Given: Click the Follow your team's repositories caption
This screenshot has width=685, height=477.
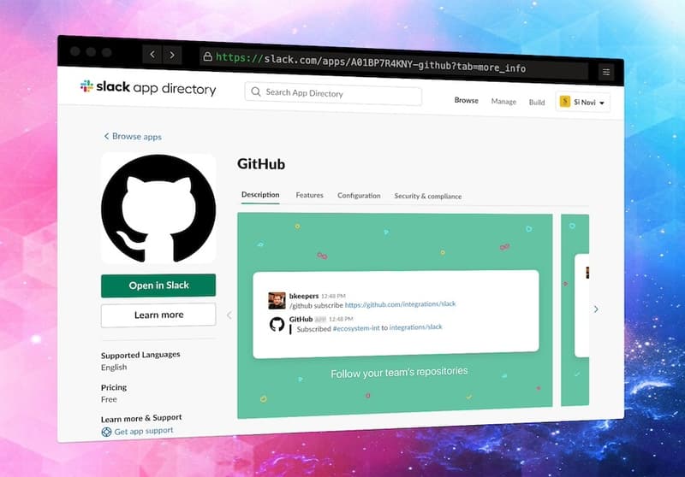Looking at the screenshot, I should pyautogui.click(x=399, y=372).
